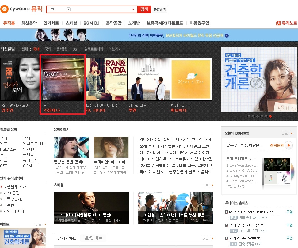Open 보유곡MP3다운로드 menu

pos(165,23)
